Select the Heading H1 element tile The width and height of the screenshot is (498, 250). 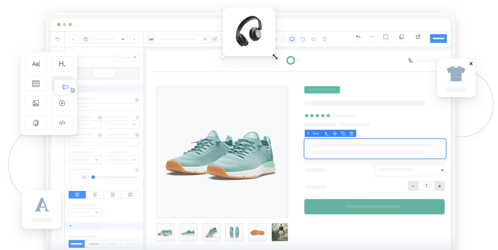click(62, 64)
